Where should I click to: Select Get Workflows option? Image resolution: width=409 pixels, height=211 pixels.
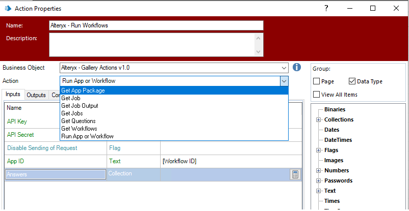pyautogui.click(x=174, y=129)
